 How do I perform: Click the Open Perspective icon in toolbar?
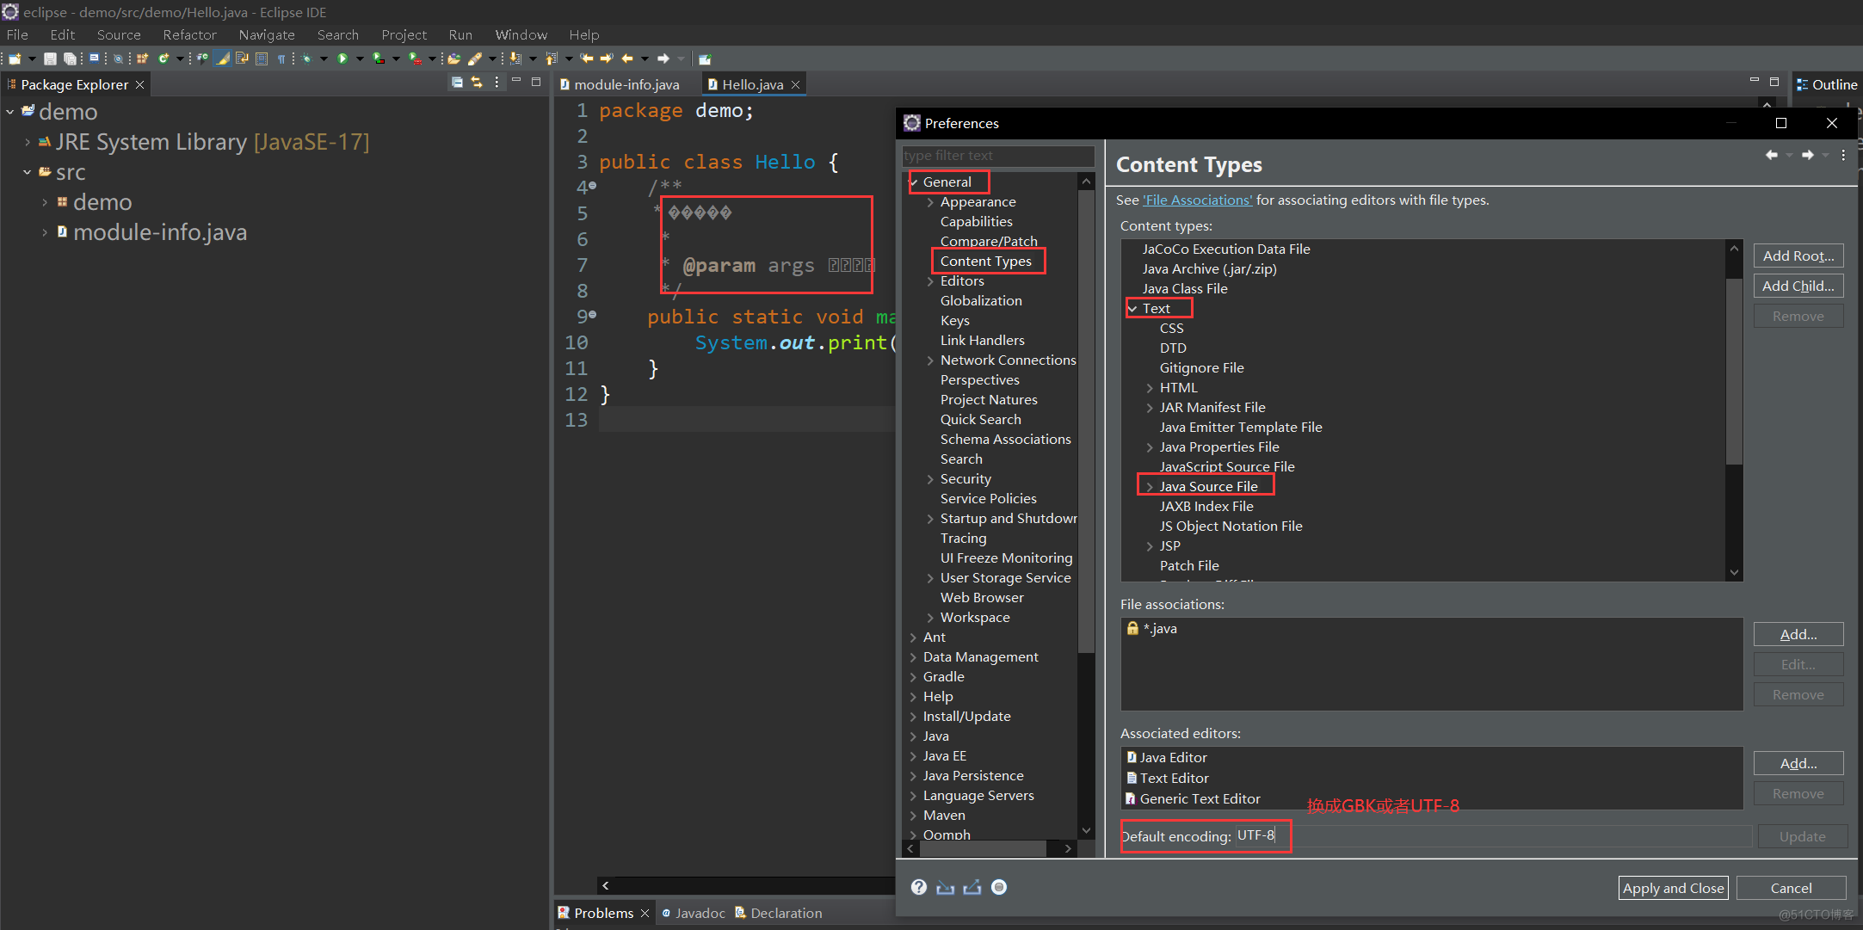(x=705, y=59)
